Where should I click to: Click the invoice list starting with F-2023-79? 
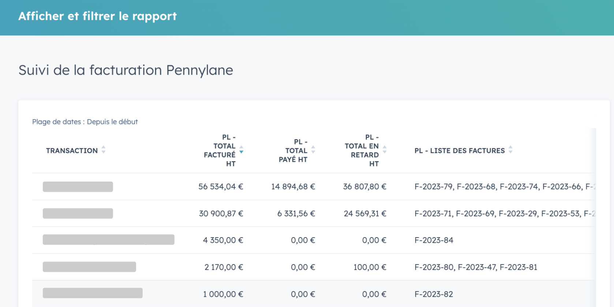[x=505, y=187]
